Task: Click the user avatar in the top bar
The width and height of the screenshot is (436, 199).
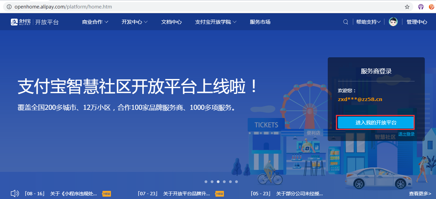Action: [393, 21]
